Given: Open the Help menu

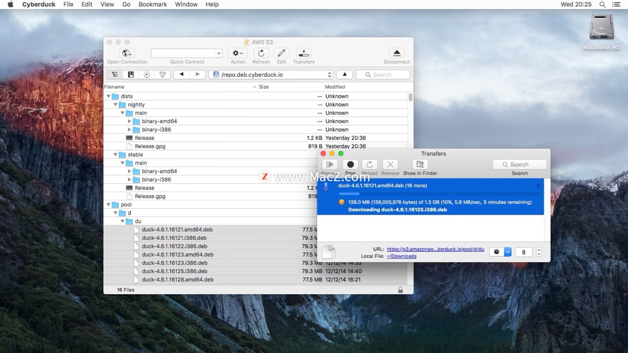Looking at the screenshot, I should click(212, 4).
